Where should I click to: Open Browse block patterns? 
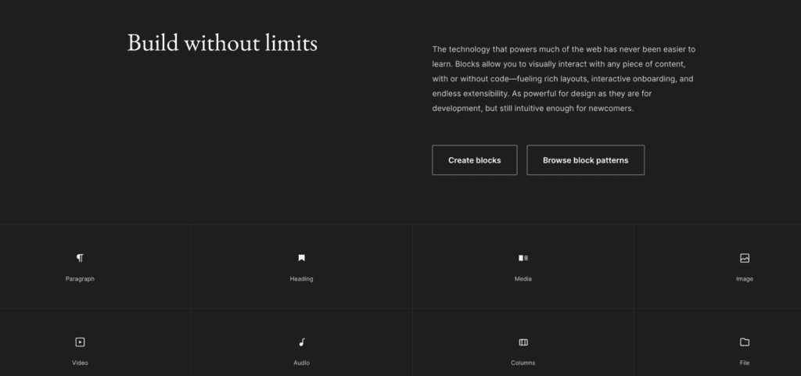(585, 160)
